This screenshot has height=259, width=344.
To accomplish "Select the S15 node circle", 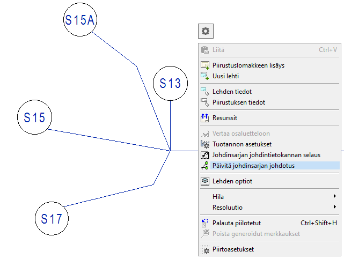I will (x=34, y=117).
